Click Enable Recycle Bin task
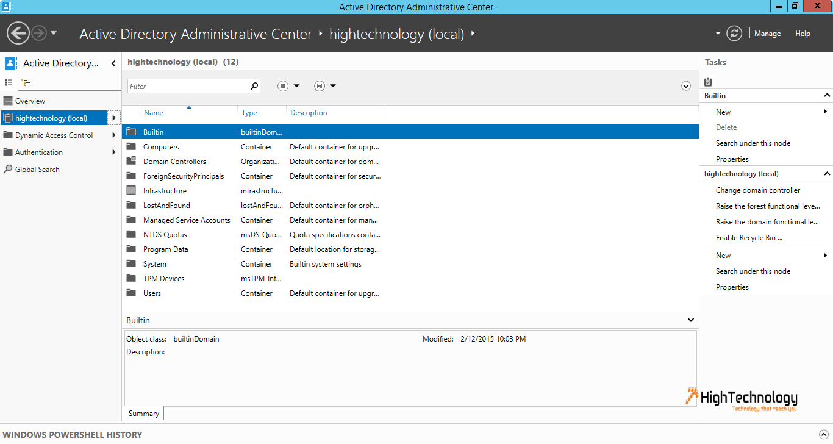This screenshot has height=444, width=833. click(749, 238)
